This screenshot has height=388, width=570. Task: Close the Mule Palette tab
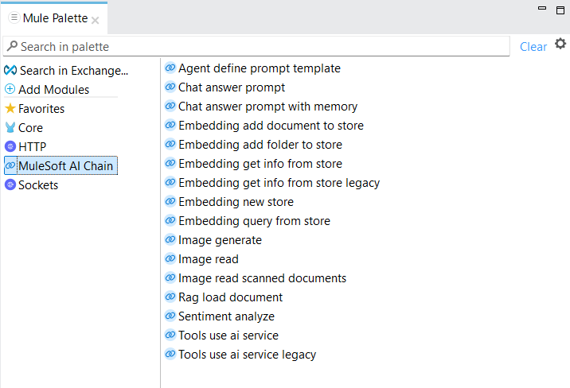coord(96,21)
